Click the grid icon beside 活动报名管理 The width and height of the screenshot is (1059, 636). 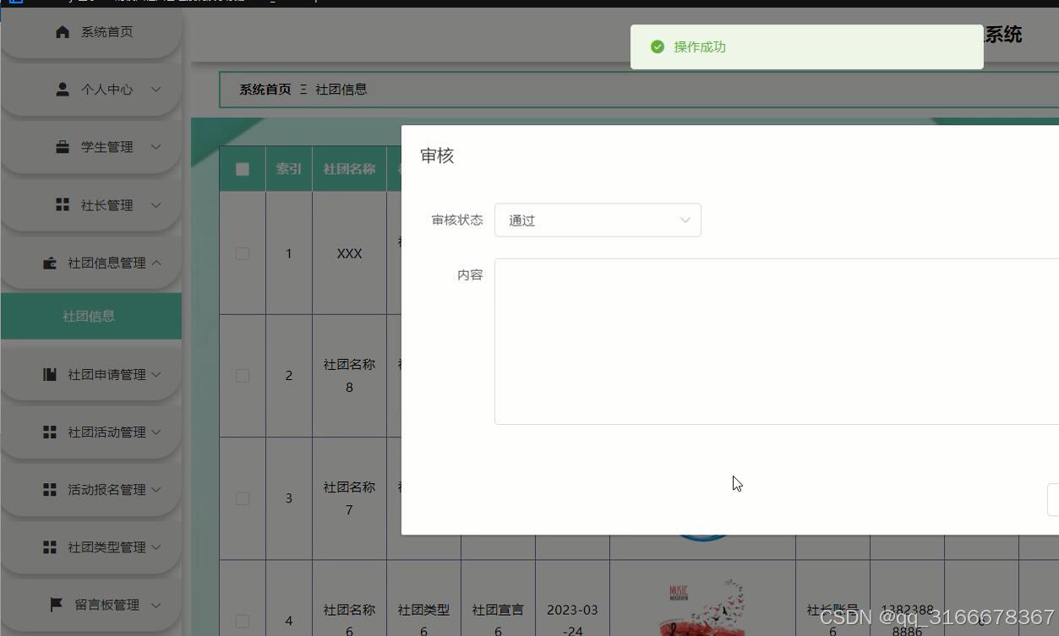pos(50,489)
